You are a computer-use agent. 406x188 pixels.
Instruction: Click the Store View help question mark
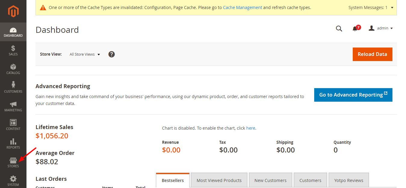112,54
